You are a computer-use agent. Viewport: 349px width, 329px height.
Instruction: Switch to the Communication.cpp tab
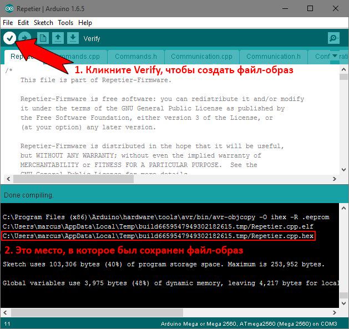coord(201,57)
